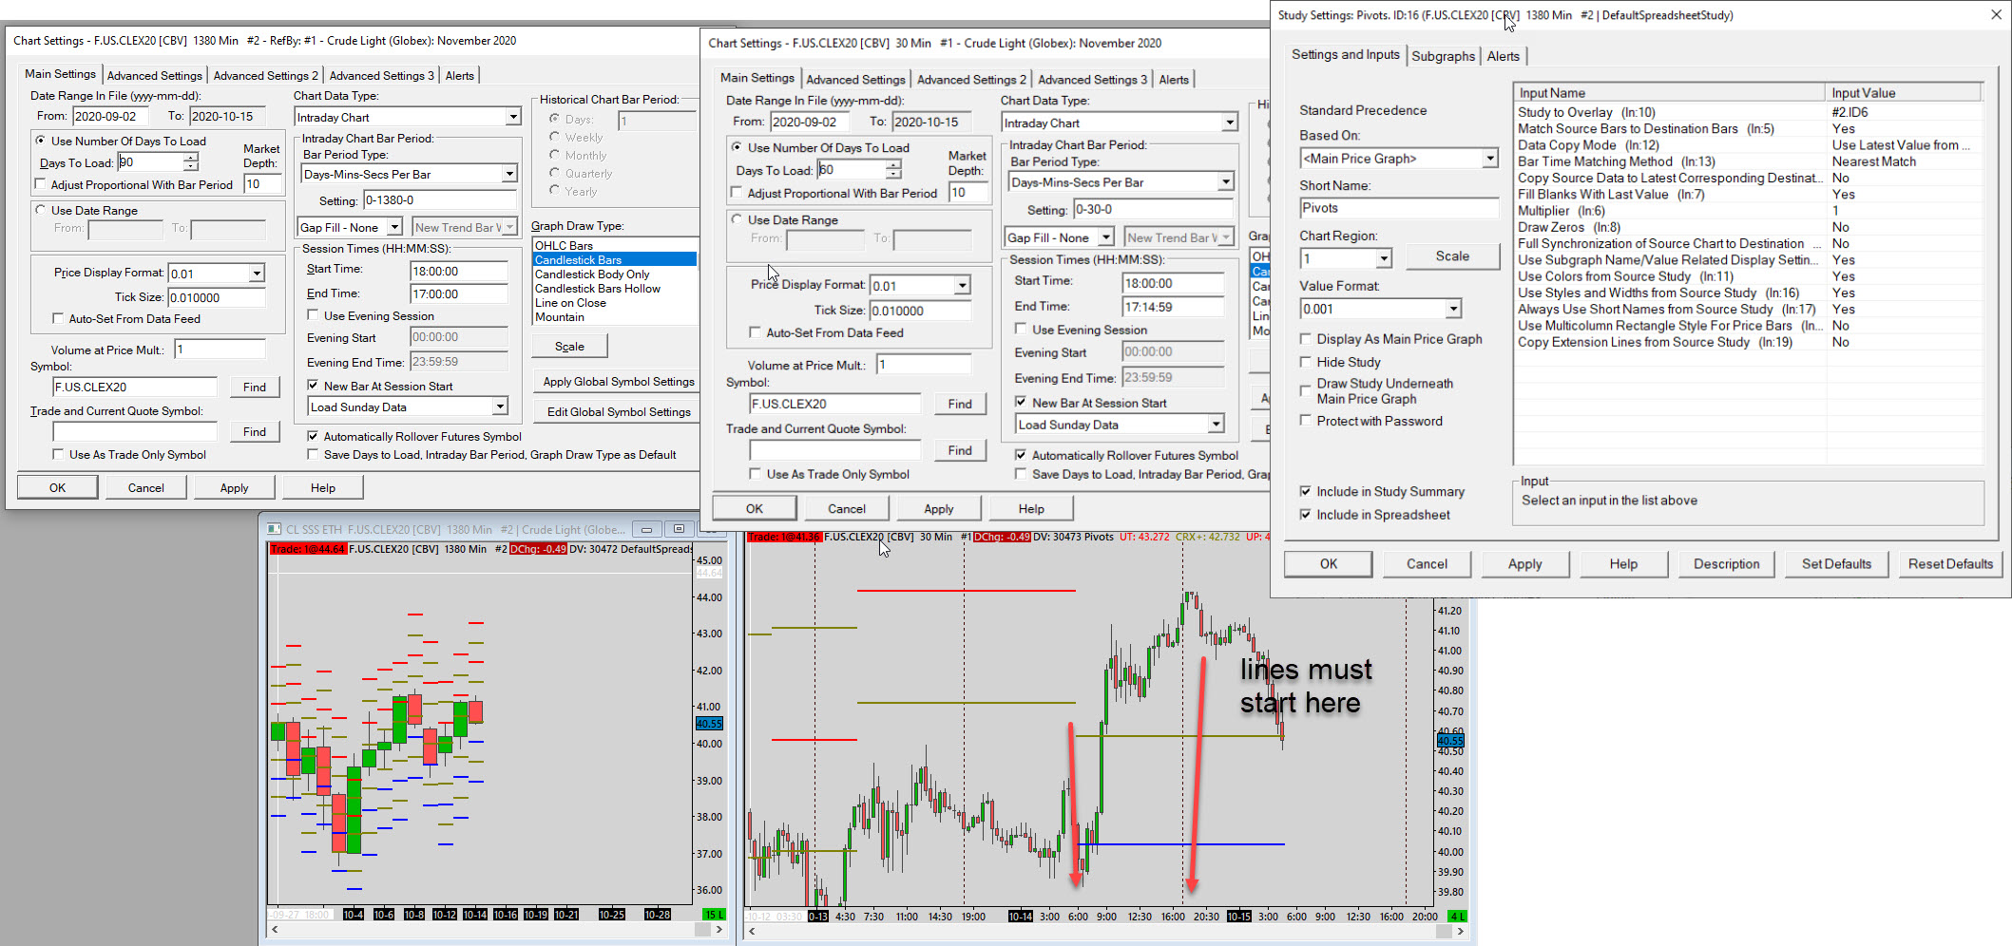Select Draw Zeros (In:8) input row

tap(1749, 227)
